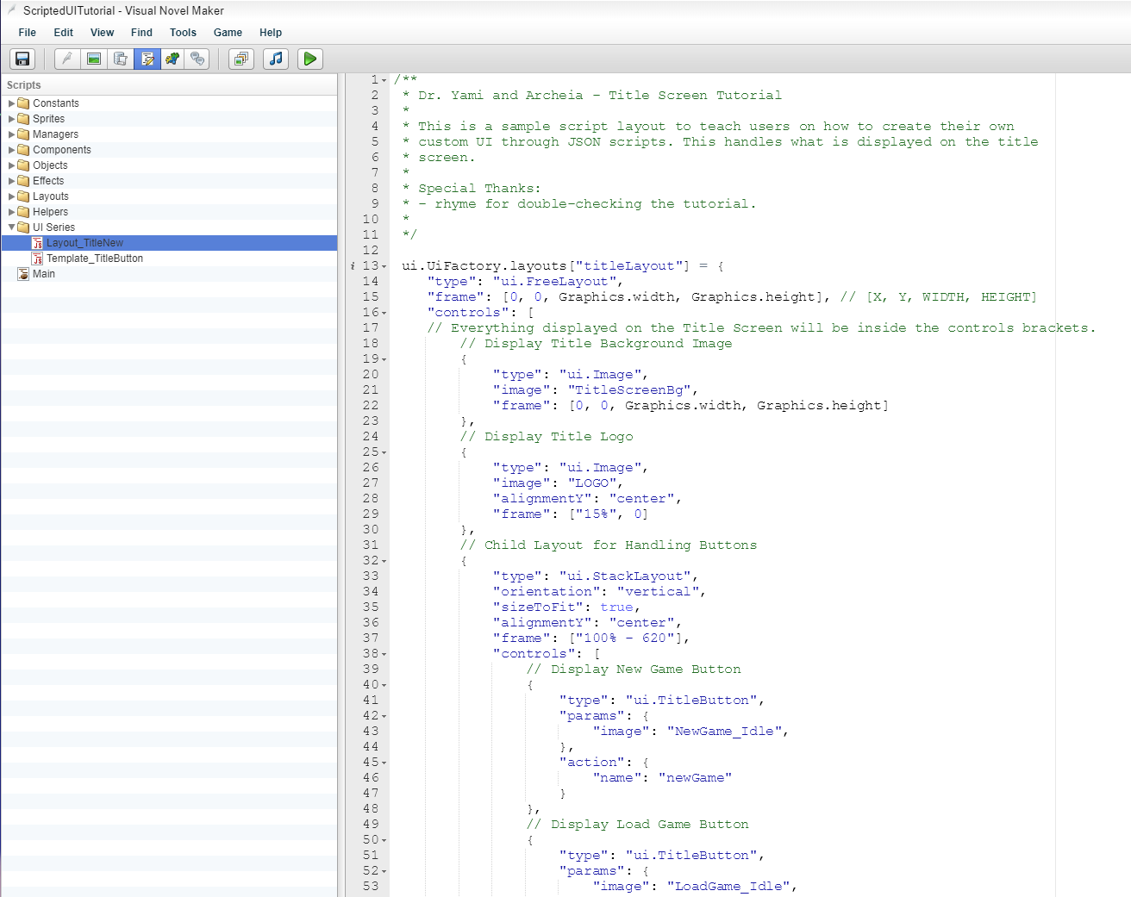This screenshot has height=897, width=1131.
Task: Click the Constants folder icon
Action: 23,103
